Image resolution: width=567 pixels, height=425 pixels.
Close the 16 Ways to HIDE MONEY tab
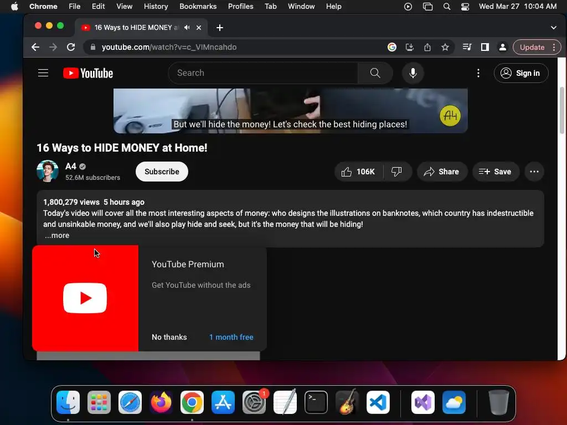tap(199, 28)
